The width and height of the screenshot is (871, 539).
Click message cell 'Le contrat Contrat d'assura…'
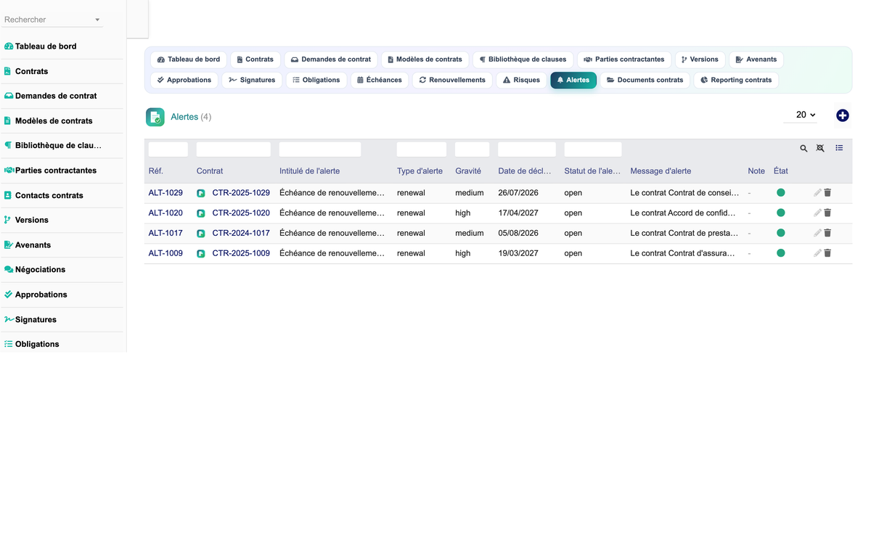(x=684, y=253)
